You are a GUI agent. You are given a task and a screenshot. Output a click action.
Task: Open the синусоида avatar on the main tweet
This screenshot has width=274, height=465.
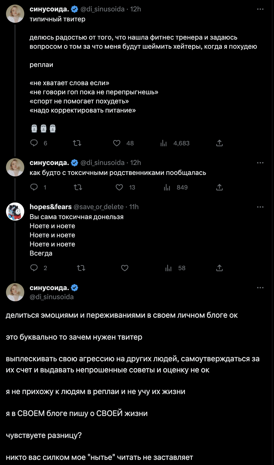[15, 292]
